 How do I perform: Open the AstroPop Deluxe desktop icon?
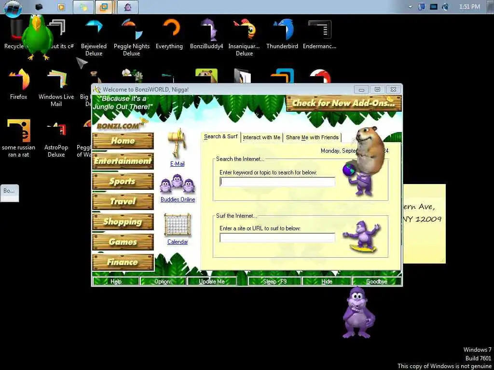point(56,138)
